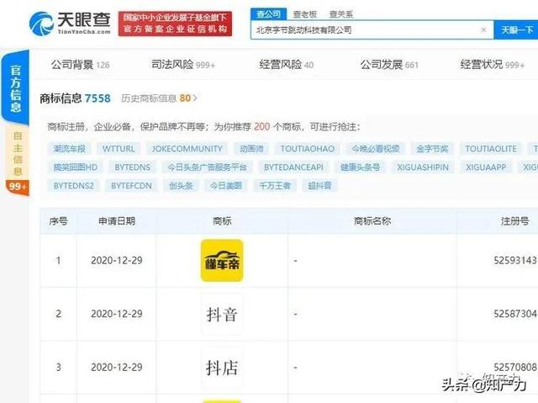Click the BYTEFCDN trademark tag
The image size is (538, 403).
[131, 186]
